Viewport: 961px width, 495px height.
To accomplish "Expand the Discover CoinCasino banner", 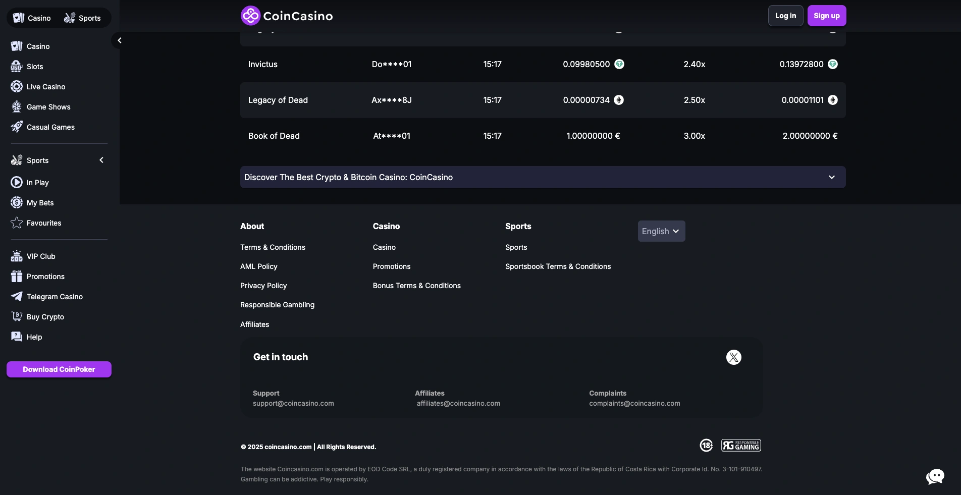I will click(831, 177).
